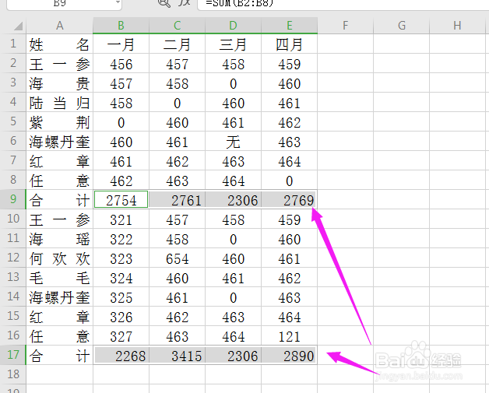Click the select-all corner triangle

(18, 26)
